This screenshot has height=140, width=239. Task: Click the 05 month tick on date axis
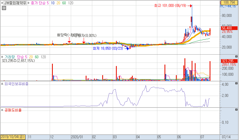(159, 137)
